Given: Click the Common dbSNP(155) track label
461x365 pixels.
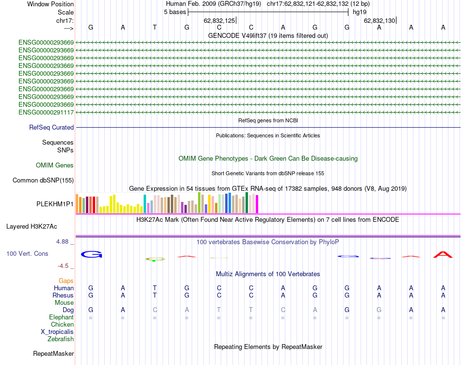Looking at the screenshot, I should (43, 180).
